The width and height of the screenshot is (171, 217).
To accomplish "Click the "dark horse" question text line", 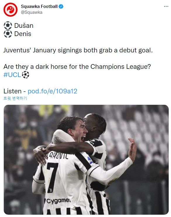I will point(77,66).
